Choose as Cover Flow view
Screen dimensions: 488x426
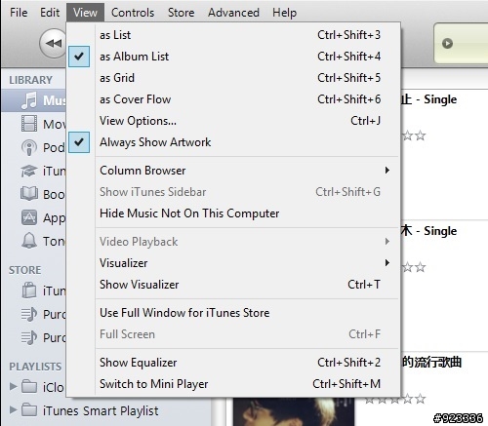point(240,99)
